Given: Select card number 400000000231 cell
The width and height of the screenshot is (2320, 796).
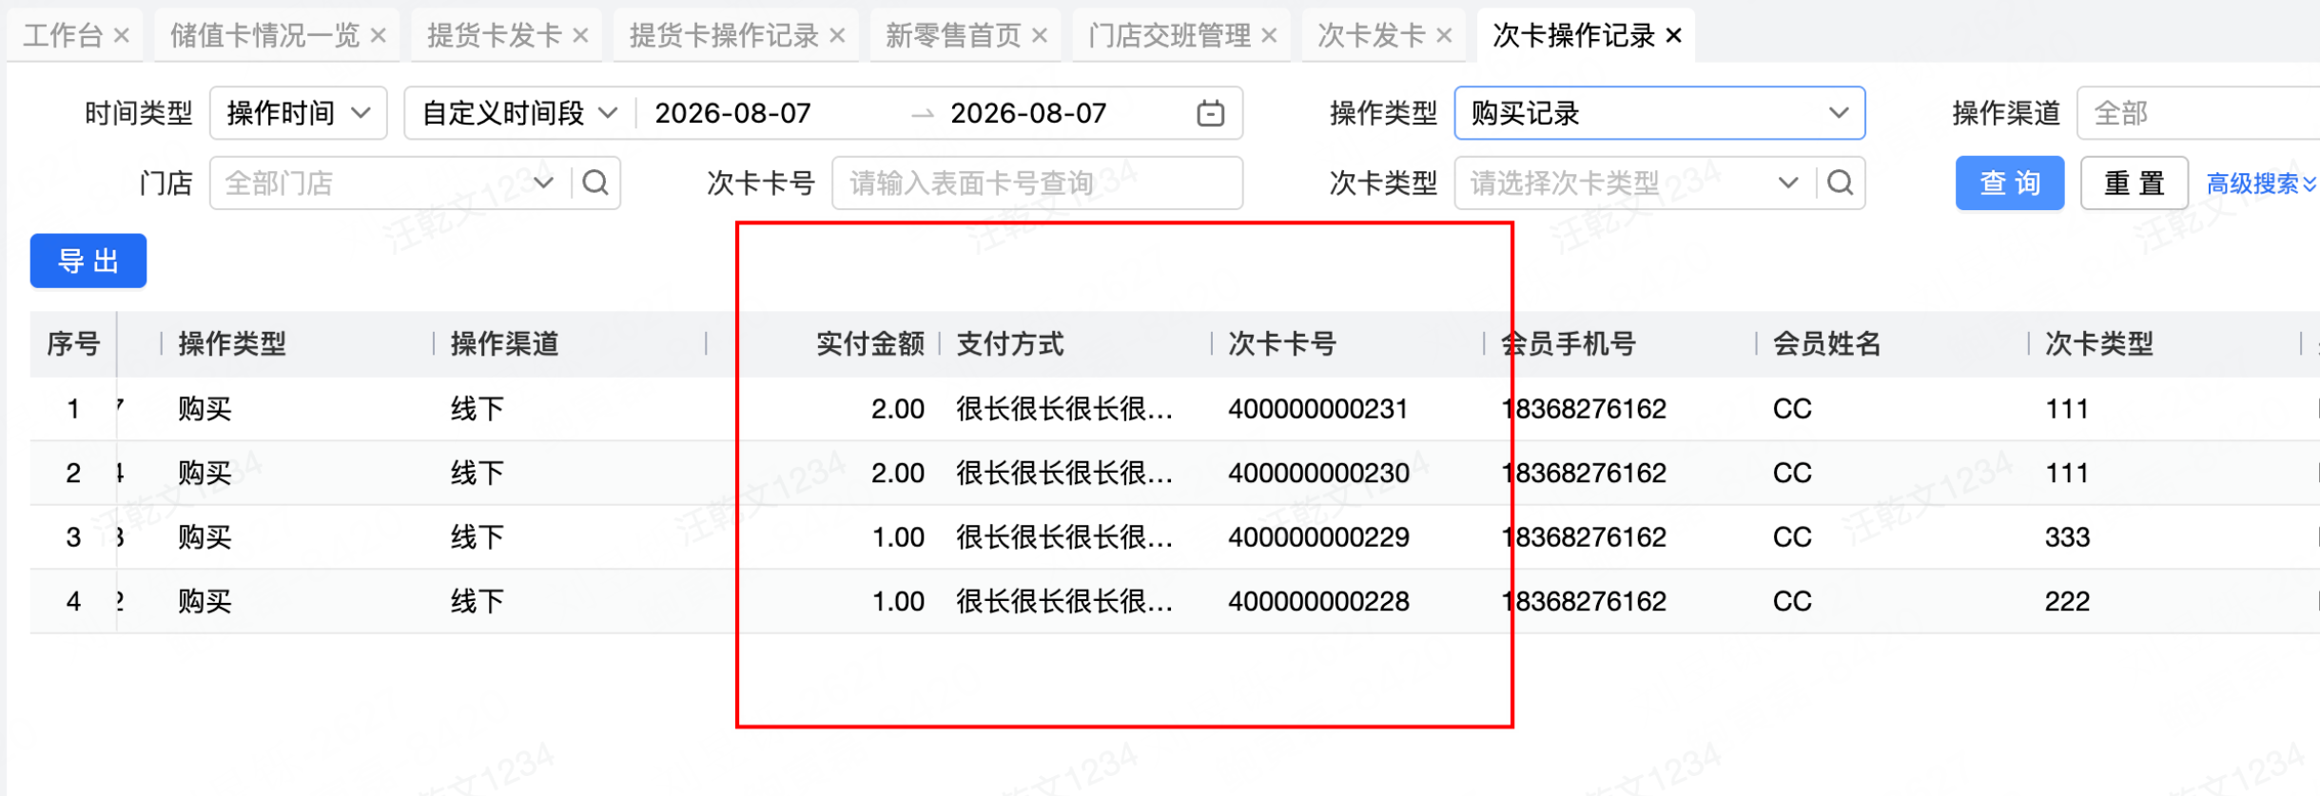Looking at the screenshot, I should (1317, 409).
